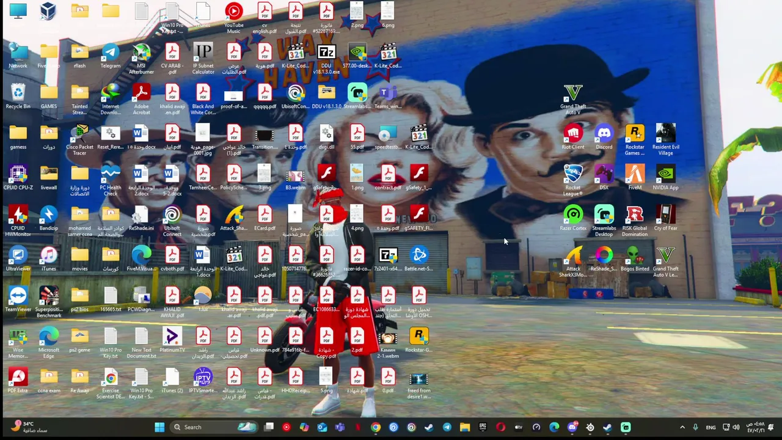The height and width of the screenshot is (440, 782).
Task: Open Epic Games Launcher taskbar icon
Action: (x=483, y=427)
